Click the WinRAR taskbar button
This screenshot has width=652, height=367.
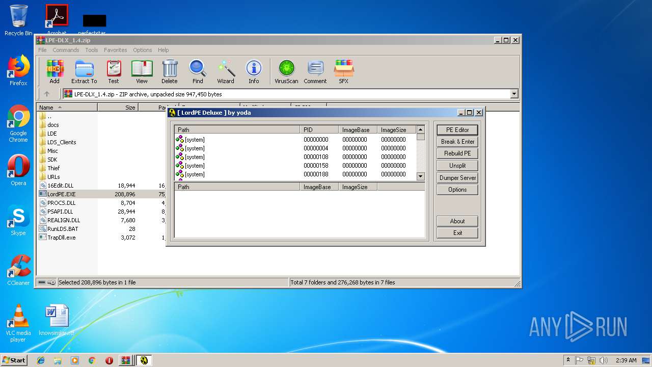pos(126,360)
